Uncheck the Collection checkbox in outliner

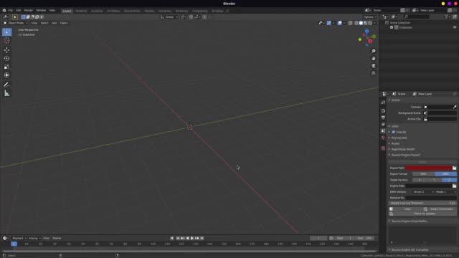tap(392, 27)
